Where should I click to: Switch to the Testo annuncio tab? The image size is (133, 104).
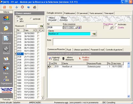click(96, 13)
